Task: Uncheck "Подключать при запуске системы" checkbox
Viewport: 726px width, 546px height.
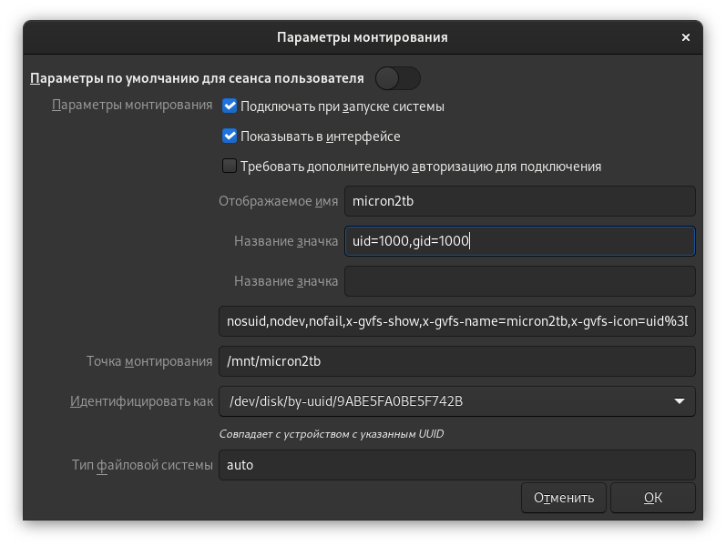Action: pyautogui.click(x=230, y=106)
